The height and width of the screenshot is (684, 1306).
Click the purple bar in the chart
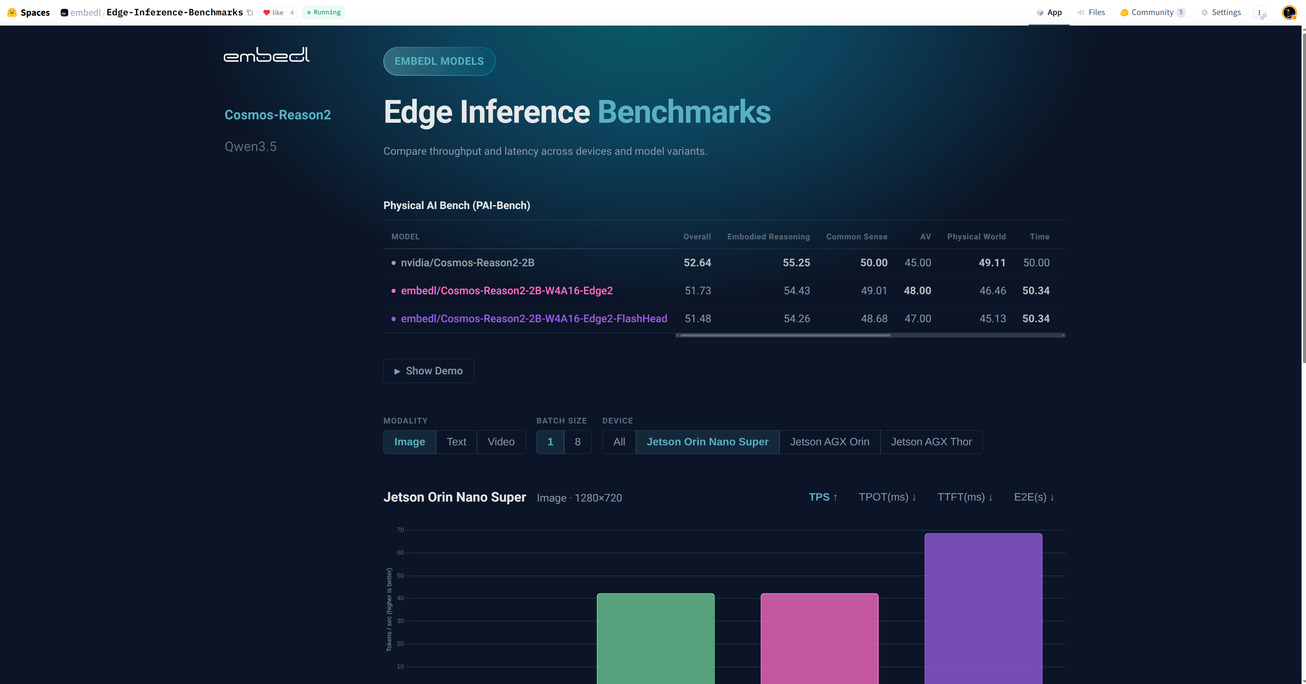[983, 608]
